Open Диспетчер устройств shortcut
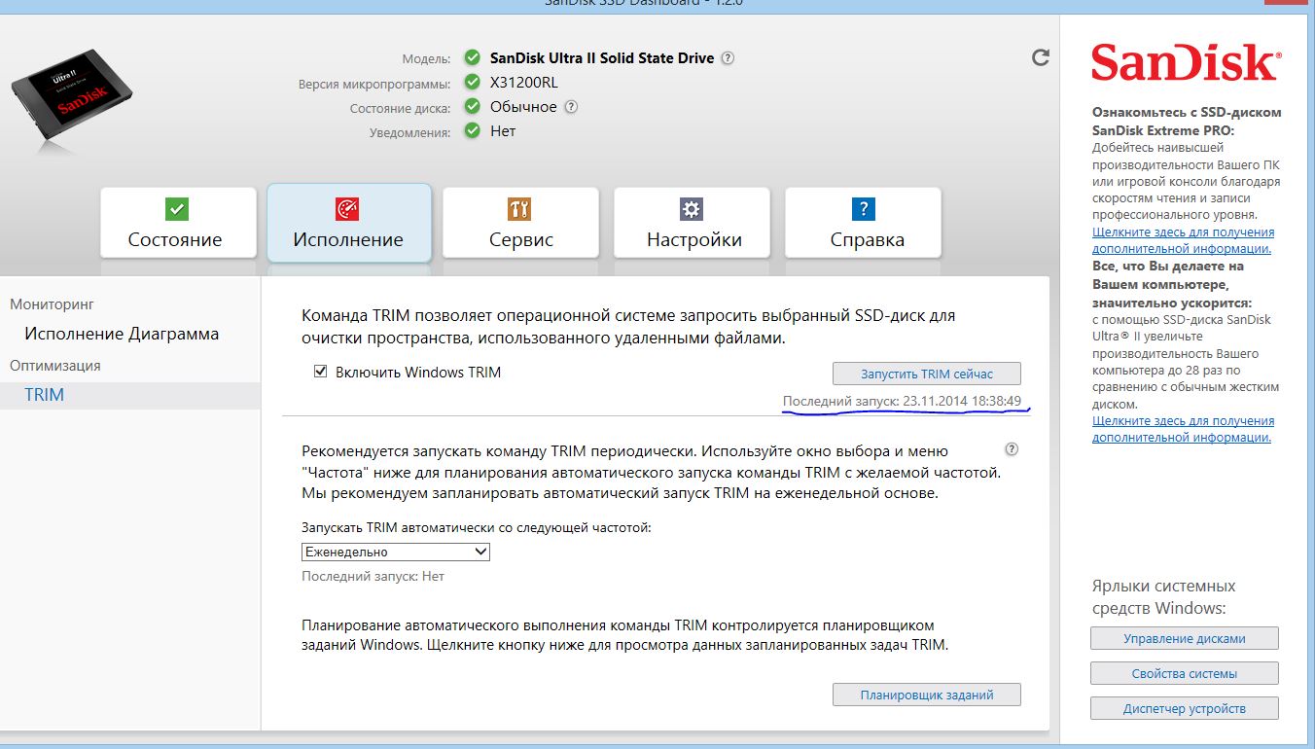The image size is (1315, 749). click(1184, 708)
